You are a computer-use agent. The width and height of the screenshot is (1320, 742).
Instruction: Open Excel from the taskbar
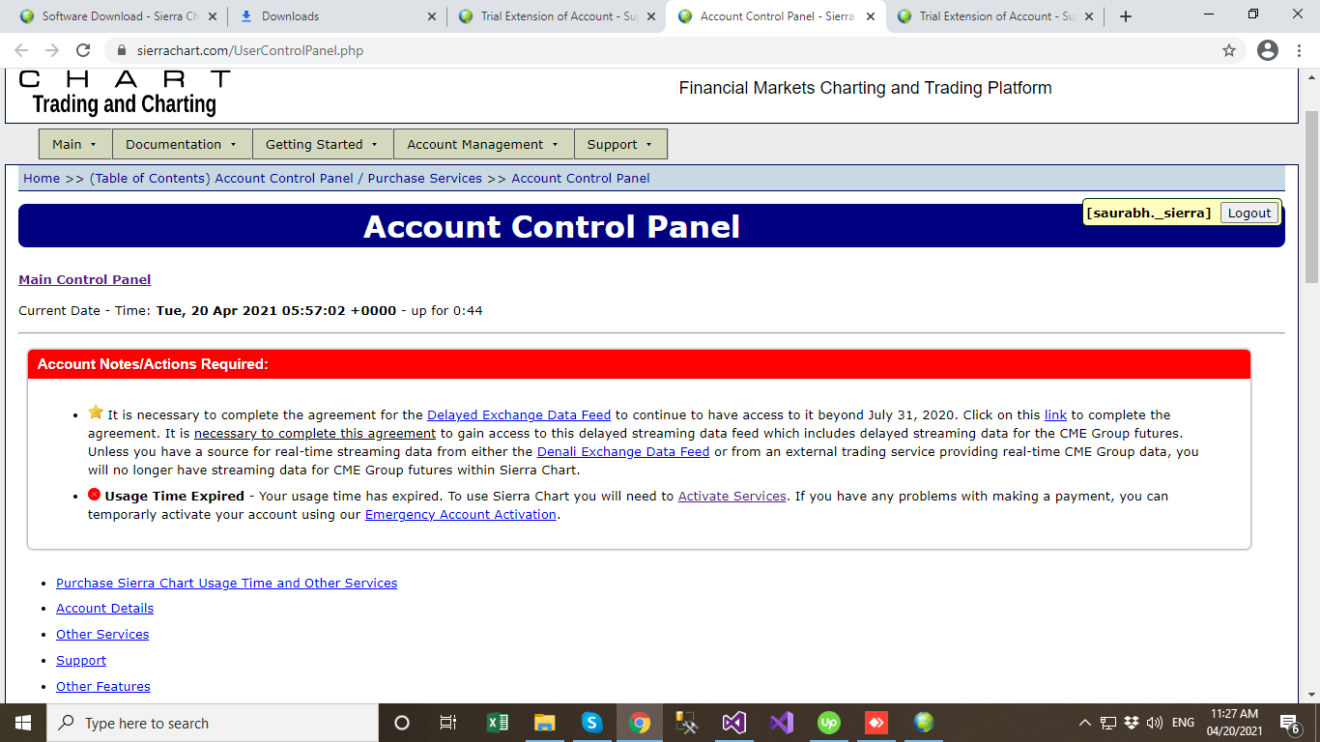(497, 723)
